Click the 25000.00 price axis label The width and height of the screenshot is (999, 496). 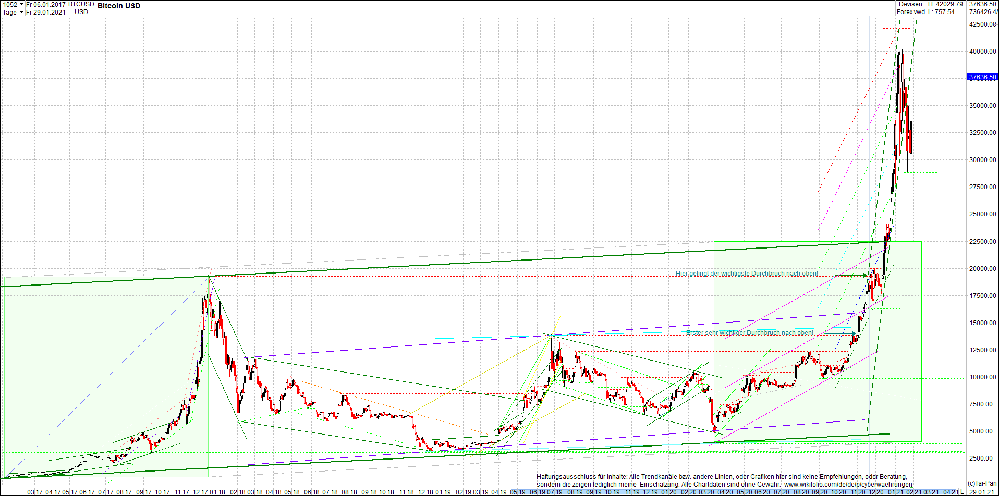pyautogui.click(x=983, y=214)
